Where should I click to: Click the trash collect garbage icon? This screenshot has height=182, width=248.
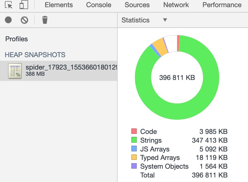[45, 20]
